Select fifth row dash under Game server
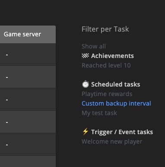 pyautogui.click(x=7, y=145)
